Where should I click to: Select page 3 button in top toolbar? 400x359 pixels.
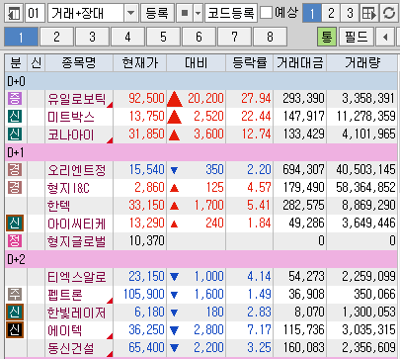click(x=350, y=13)
